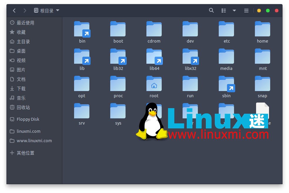Select the etc folder icon
The height and width of the screenshot is (193, 289).
point(226,29)
